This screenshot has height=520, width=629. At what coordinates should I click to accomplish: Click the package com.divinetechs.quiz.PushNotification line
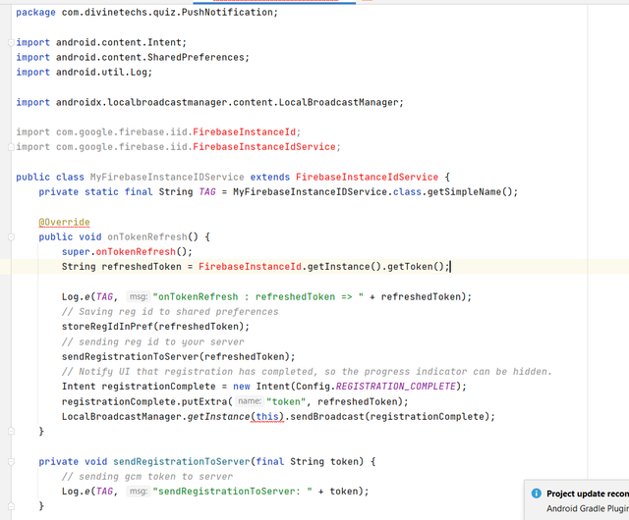click(x=146, y=13)
